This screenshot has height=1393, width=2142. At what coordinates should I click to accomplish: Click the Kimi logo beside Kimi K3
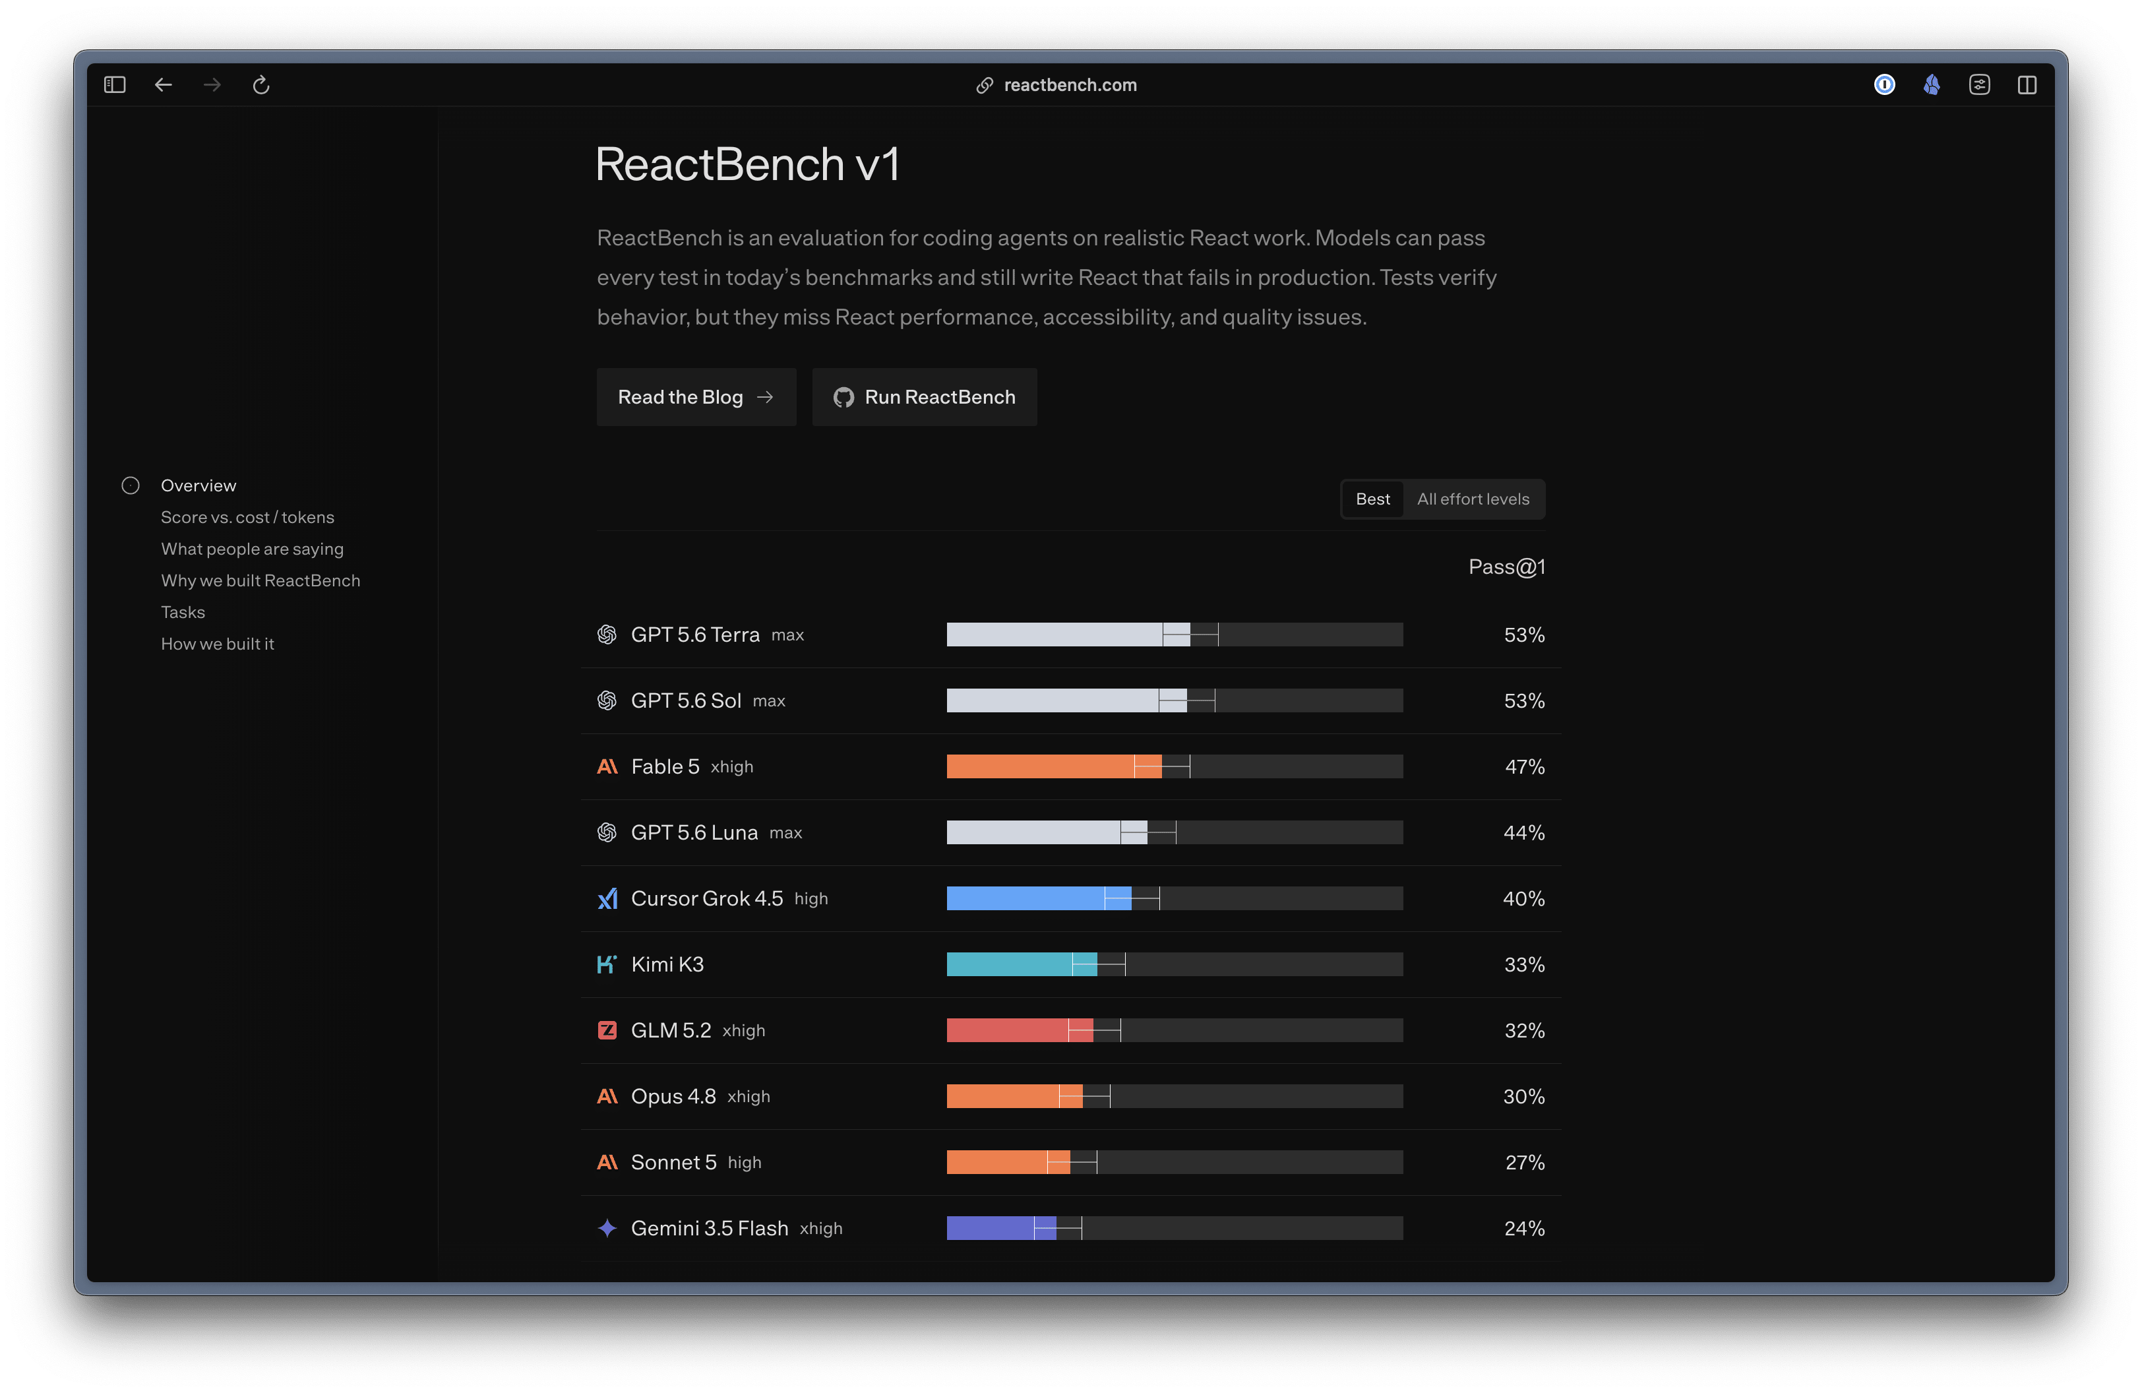tap(607, 964)
